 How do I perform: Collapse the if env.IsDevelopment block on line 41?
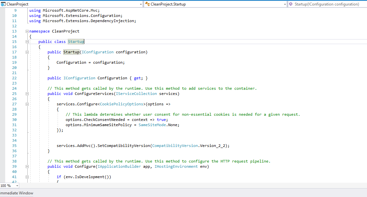click(x=27, y=177)
